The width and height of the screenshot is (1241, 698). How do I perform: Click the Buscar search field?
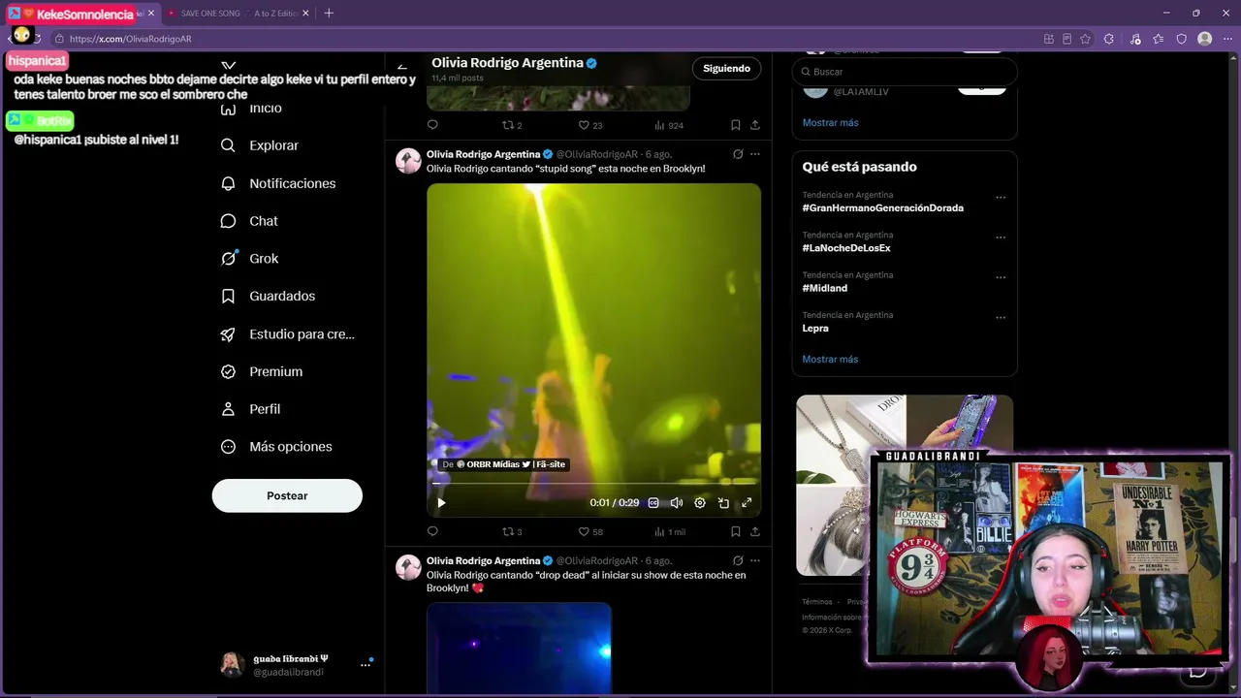coord(905,72)
